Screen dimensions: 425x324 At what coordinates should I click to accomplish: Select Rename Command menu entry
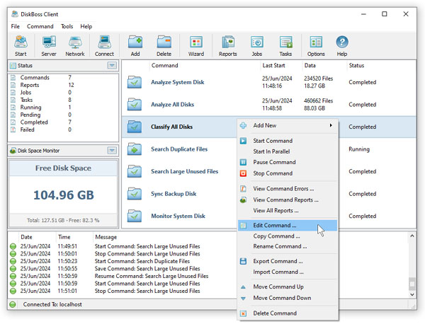(288, 247)
